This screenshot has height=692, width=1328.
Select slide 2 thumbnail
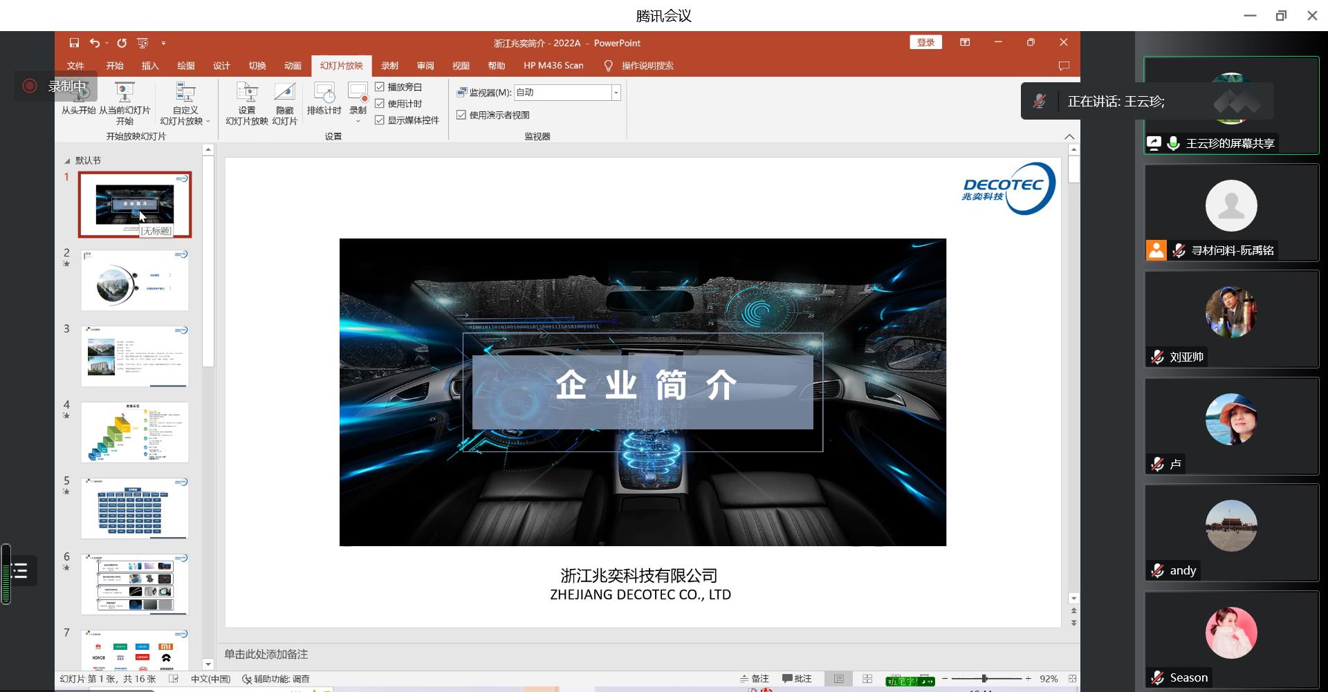[135, 281]
